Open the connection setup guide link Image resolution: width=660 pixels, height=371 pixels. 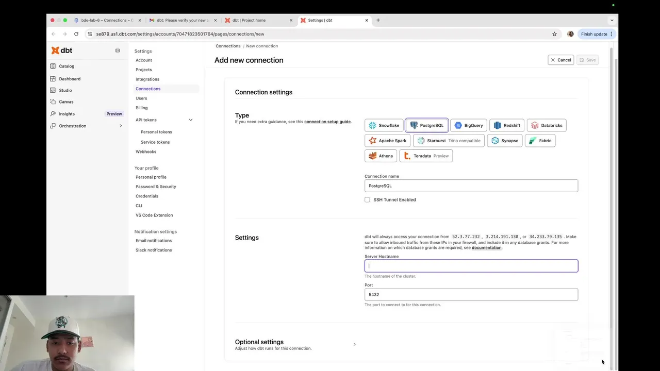pyautogui.click(x=327, y=122)
